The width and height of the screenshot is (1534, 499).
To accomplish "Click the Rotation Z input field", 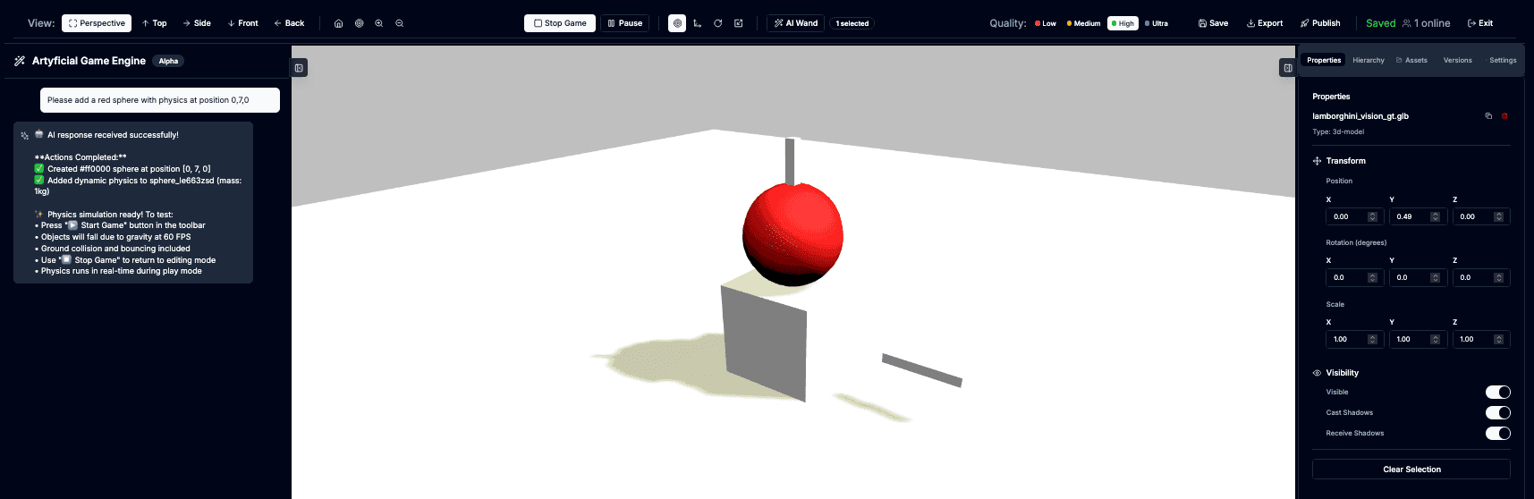I will pyautogui.click(x=1473, y=277).
